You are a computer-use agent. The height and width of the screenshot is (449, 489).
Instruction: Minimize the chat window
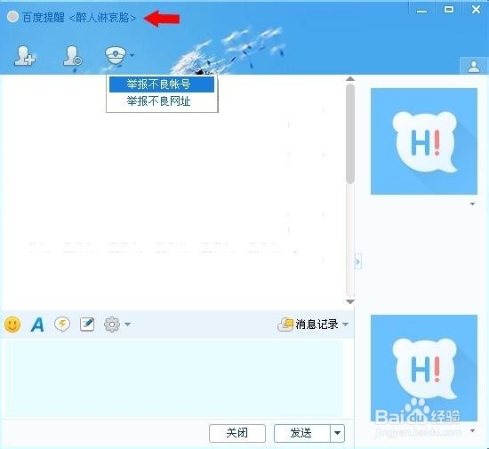click(x=421, y=11)
